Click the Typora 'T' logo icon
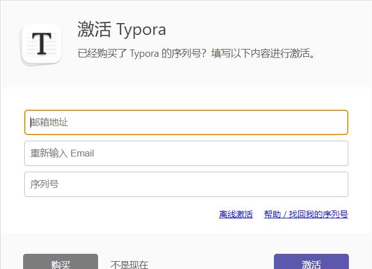Viewport: 372px width, 269px height. click(41, 44)
